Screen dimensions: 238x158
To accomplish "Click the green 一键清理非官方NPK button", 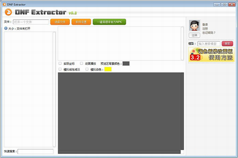I will pos(110,22).
